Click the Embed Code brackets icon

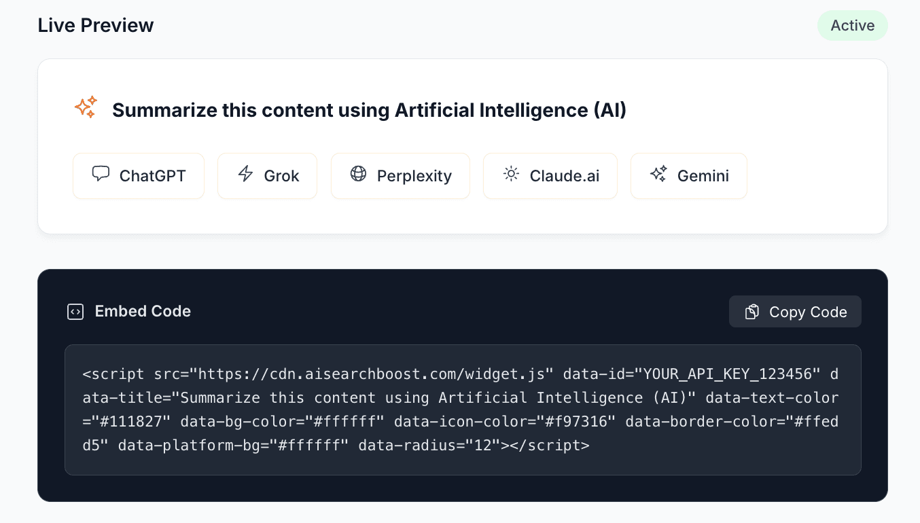pos(75,312)
